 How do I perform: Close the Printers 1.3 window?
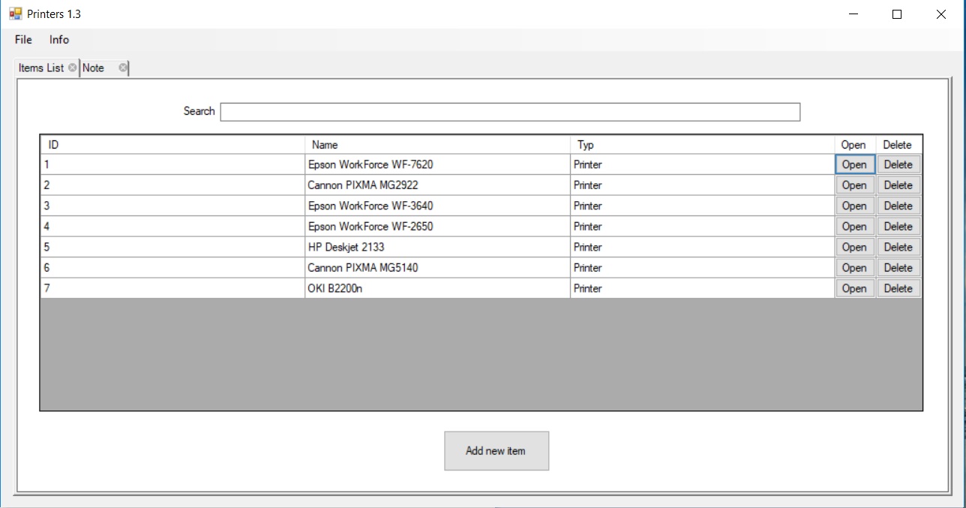(x=941, y=14)
